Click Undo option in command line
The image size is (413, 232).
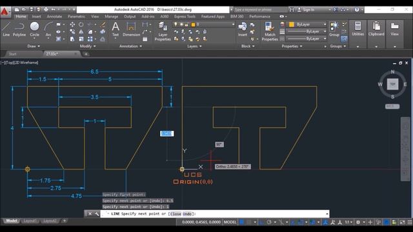click(187, 214)
